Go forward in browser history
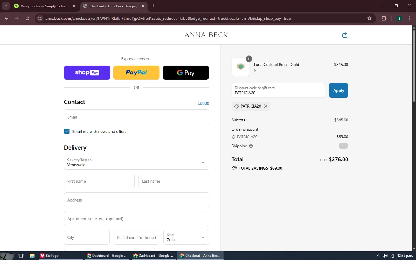 17,18
